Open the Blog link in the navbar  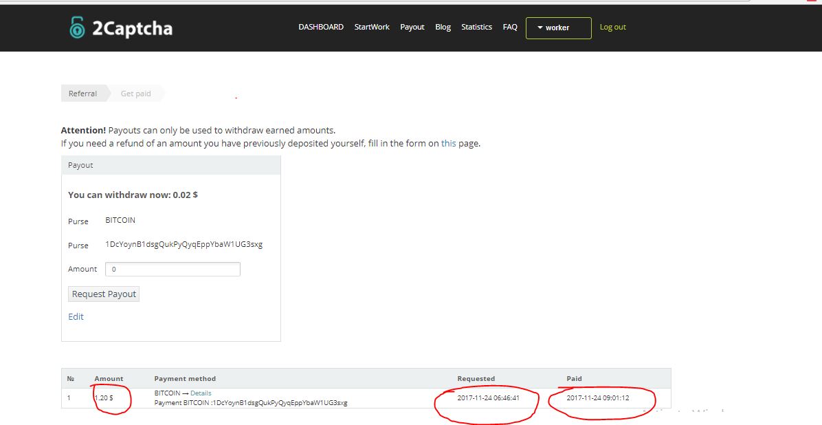[x=443, y=28]
